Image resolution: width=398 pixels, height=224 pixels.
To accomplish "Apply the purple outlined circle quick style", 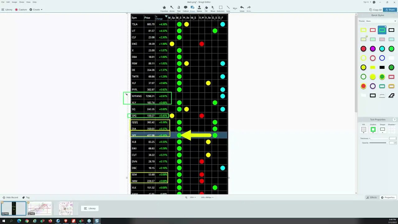I will (373, 86).
